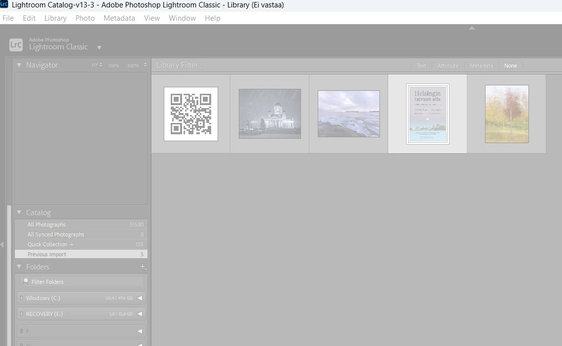The height and width of the screenshot is (346, 562).
Task: Click into the Filter Folders search field
Action: click(82, 281)
